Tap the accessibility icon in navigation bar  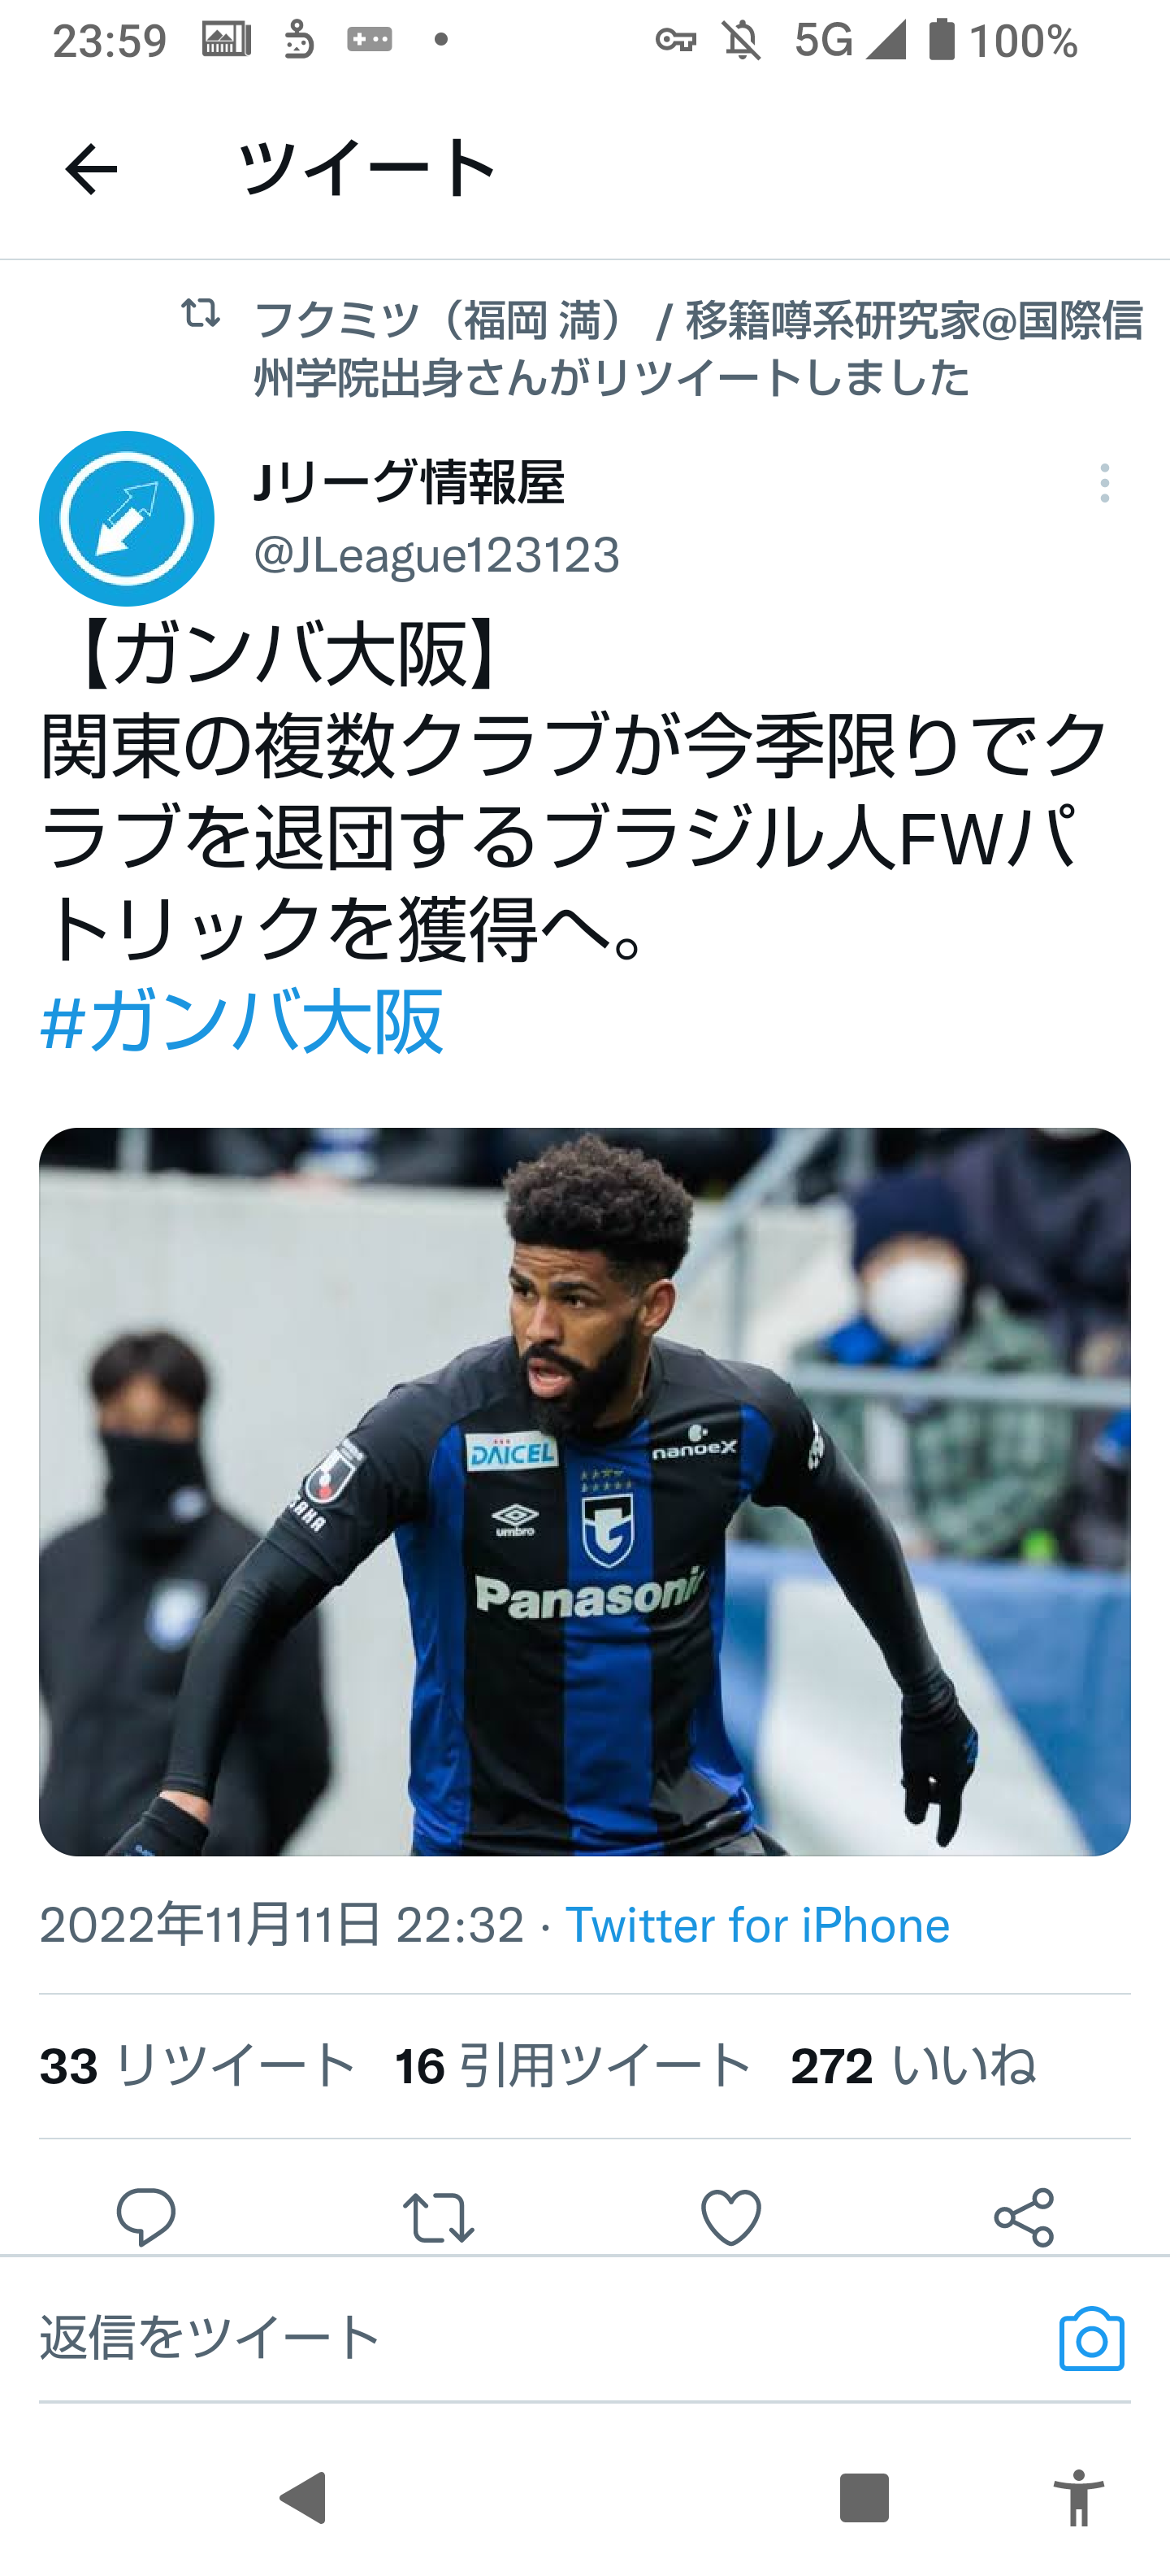[1079, 2497]
